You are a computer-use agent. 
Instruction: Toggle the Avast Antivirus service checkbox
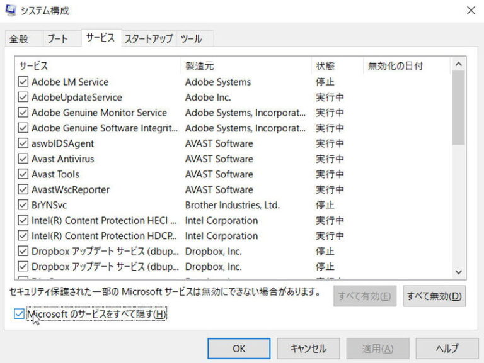23,159
